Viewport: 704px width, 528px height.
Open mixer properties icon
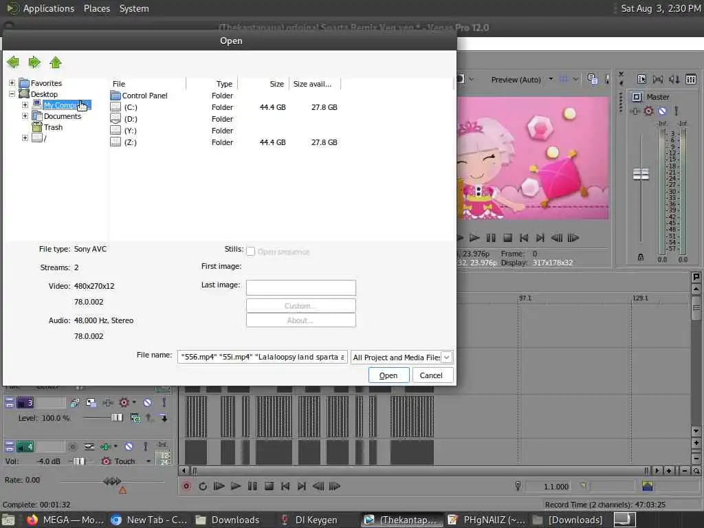click(641, 80)
